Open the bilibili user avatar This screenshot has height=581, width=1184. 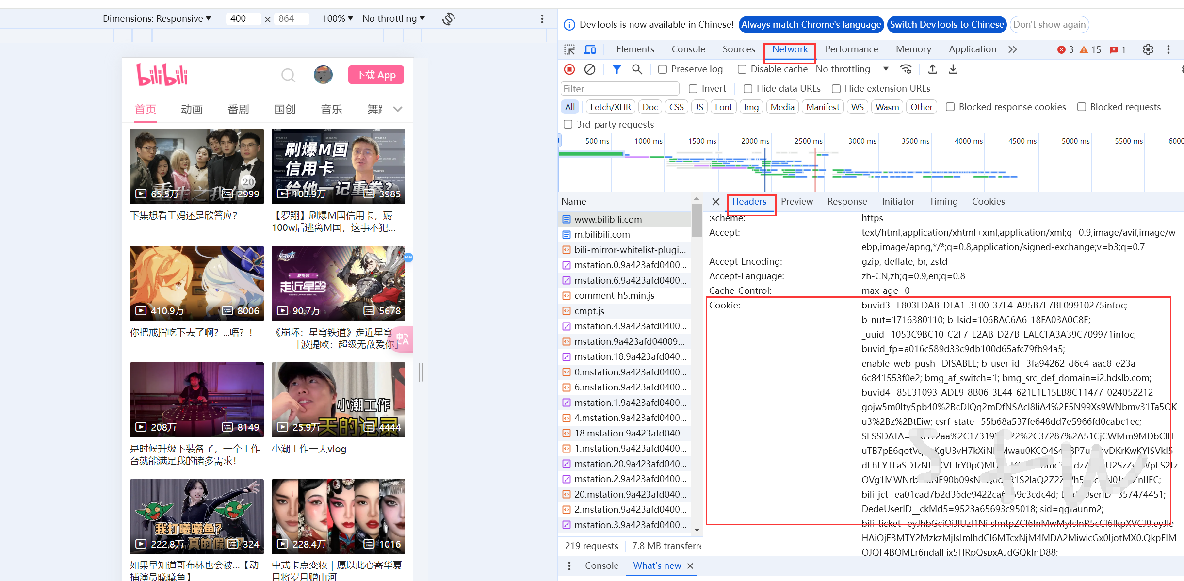323,75
